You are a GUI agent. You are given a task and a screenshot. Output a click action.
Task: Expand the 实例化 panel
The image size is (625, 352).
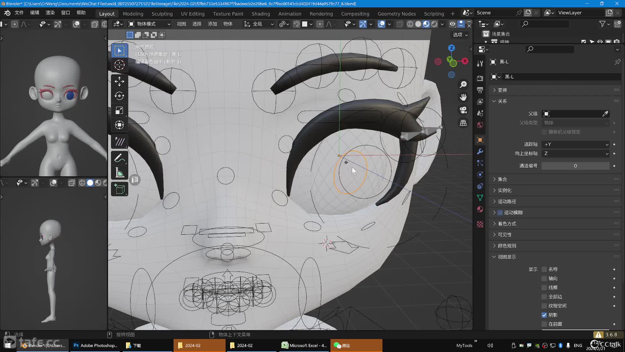[555, 190]
